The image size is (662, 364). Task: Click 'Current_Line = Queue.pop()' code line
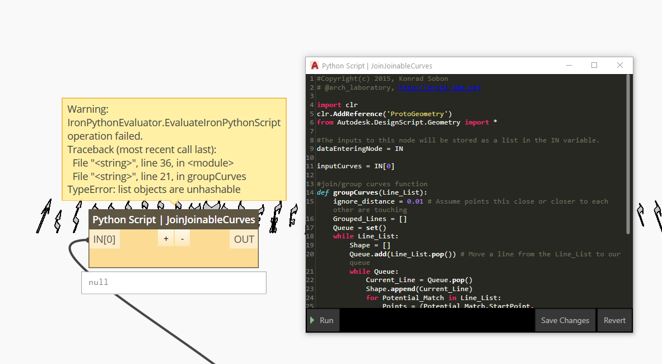(419, 280)
